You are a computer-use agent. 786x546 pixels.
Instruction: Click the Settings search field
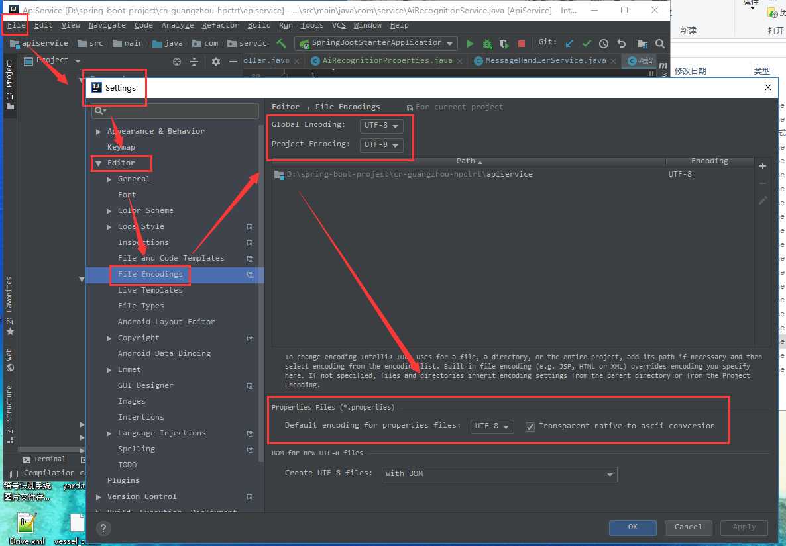click(x=175, y=111)
